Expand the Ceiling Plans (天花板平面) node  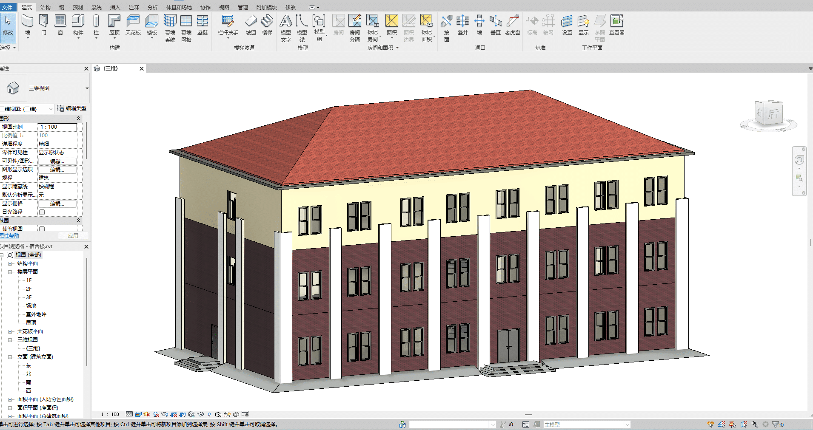pos(10,331)
